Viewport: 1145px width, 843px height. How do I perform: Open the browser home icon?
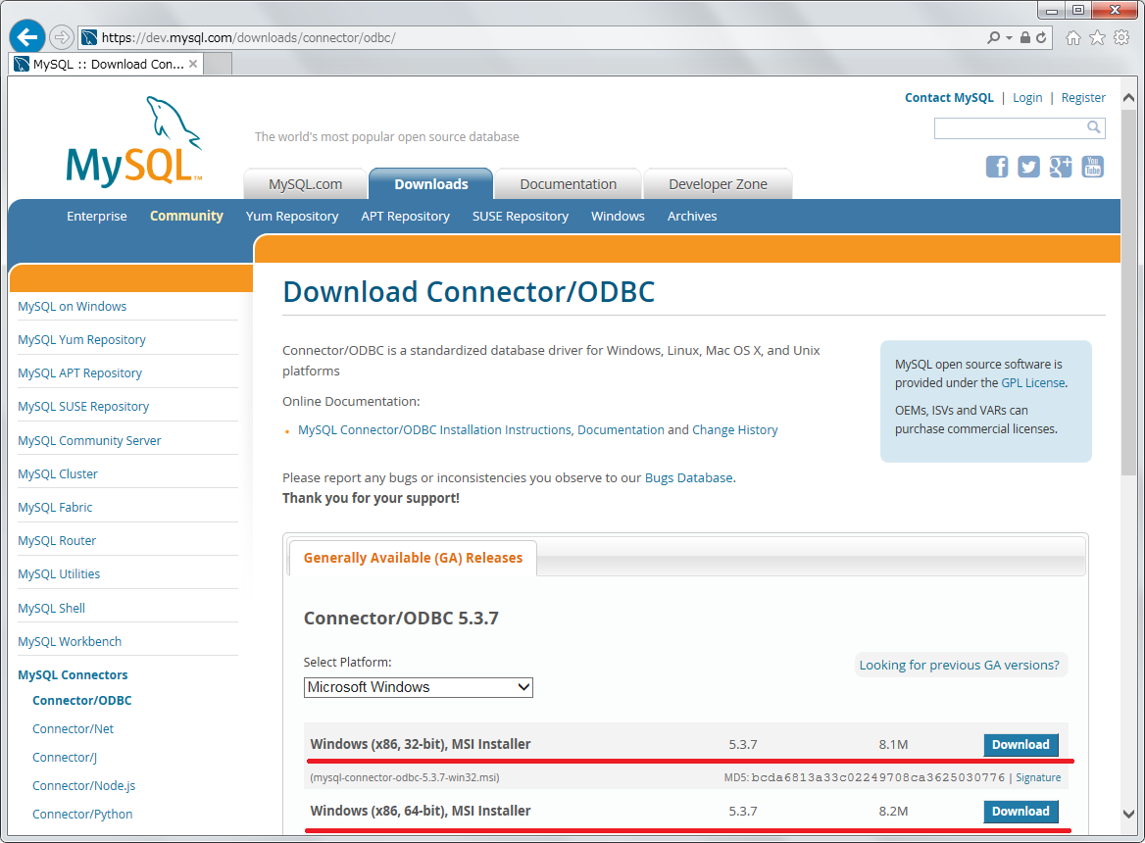pyautogui.click(x=1073, y=37)
